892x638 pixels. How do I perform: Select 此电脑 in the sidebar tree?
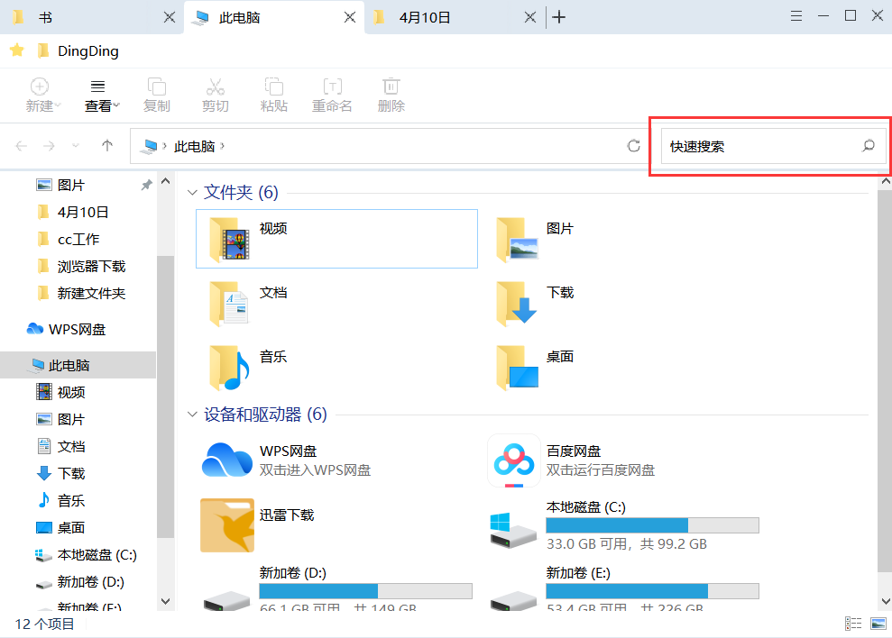click(78, 365)
